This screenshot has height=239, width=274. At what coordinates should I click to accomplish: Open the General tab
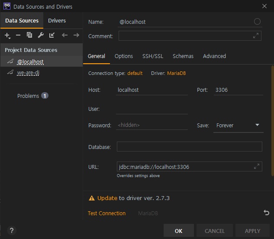(x=97, y=56)
